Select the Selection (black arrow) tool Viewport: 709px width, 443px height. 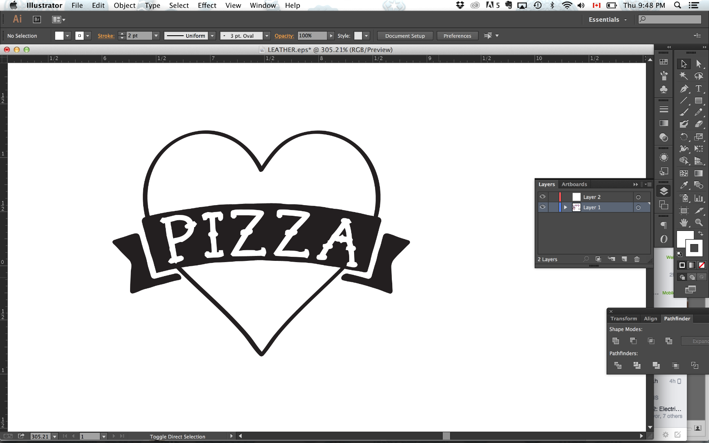tap(684, 64)
